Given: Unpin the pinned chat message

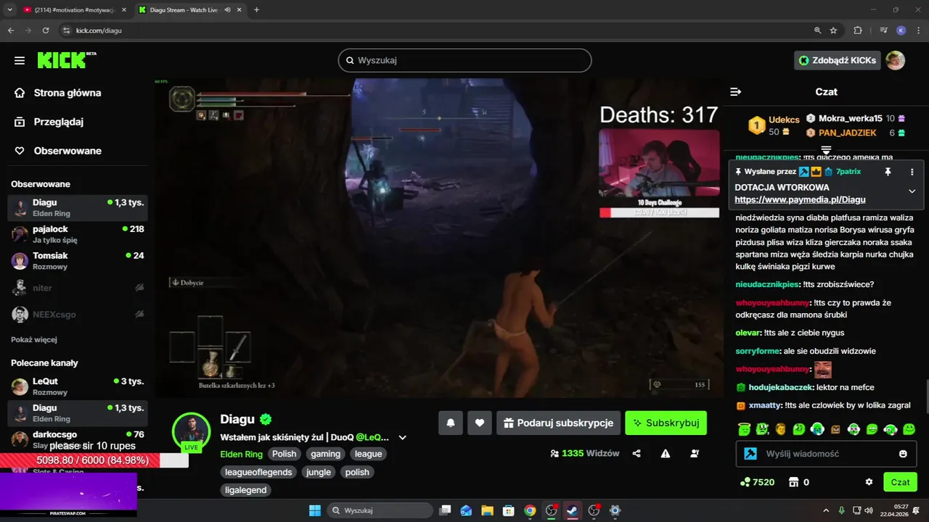Looking at the screenshot, I should [x=887, y=172].
